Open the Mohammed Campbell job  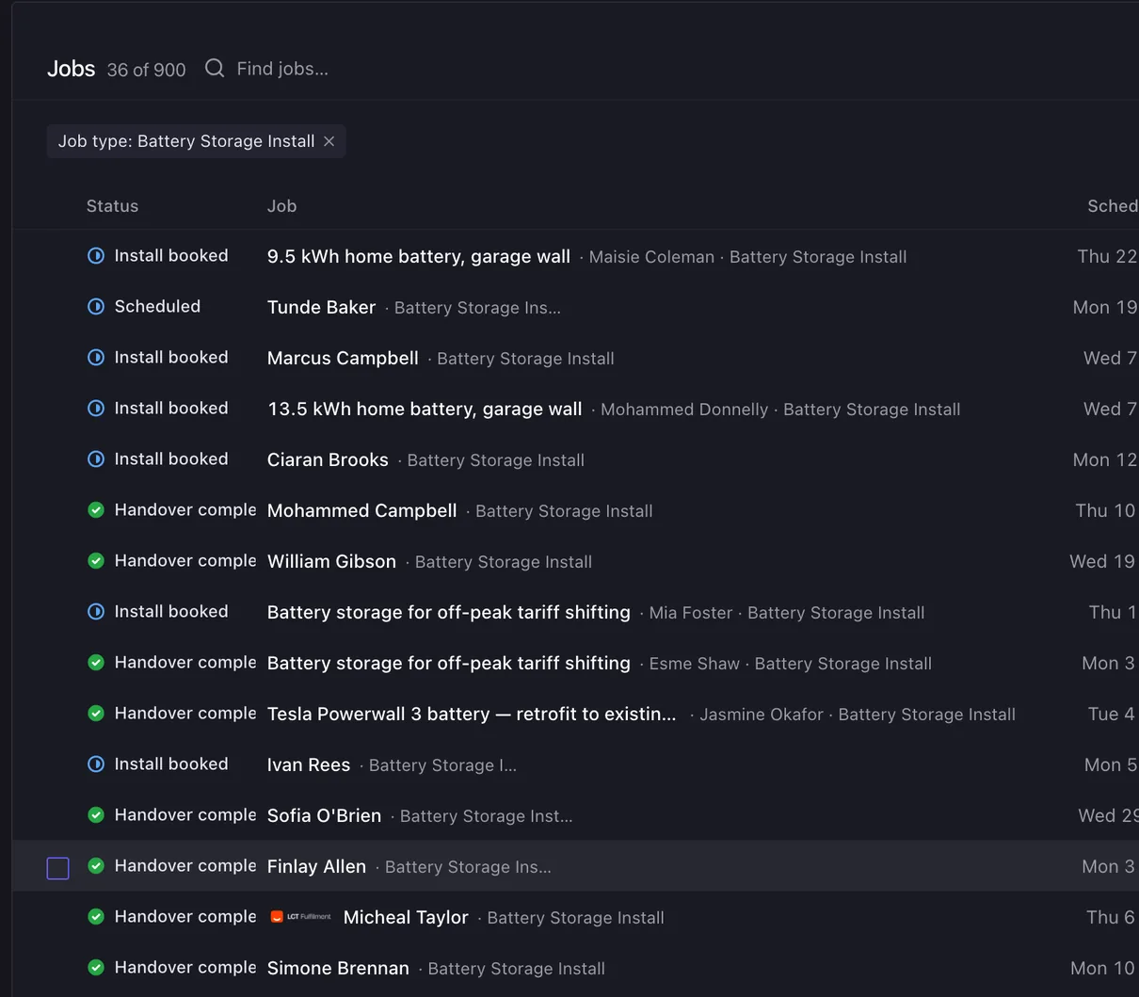tap(362, 511)
